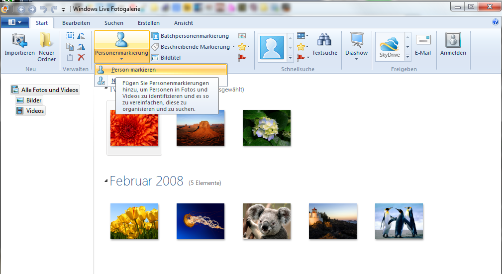Switch to the Bearbeiten tab

[76, 23]
